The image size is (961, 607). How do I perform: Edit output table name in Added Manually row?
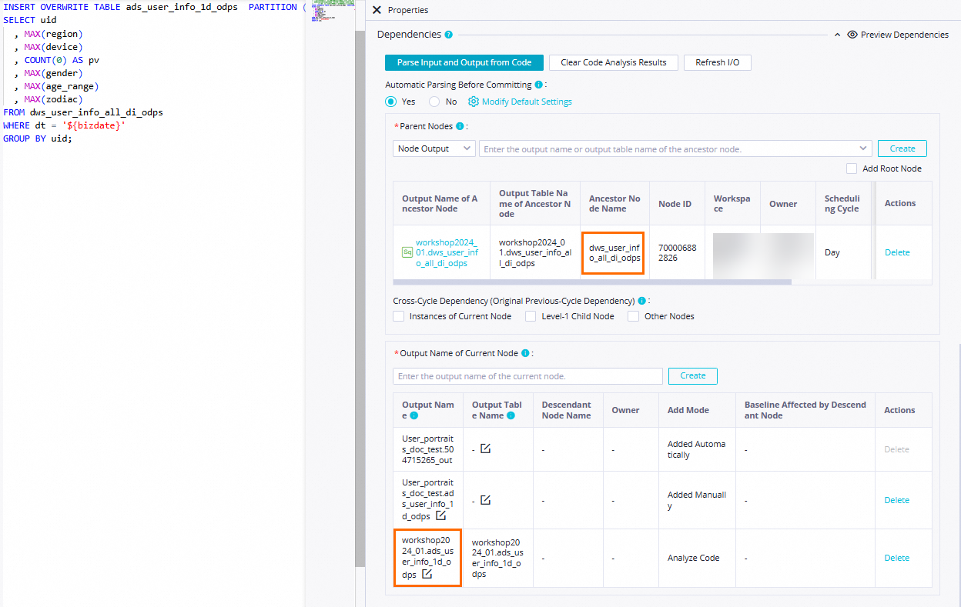(485, 500)
